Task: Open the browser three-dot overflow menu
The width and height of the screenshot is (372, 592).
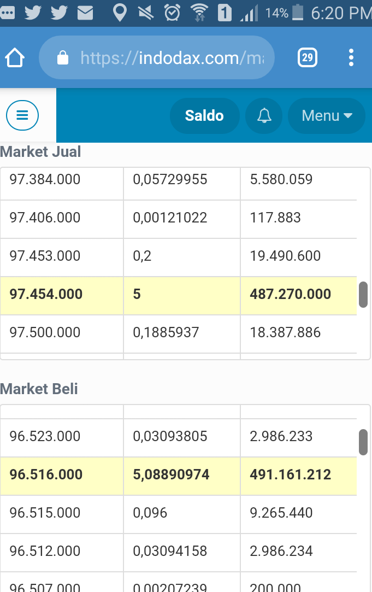Action: pyautogui.click(x=351, y=57)
